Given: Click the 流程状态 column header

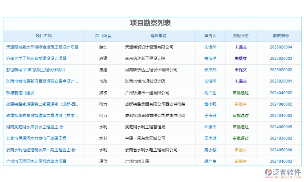Looking at the screenshot, I should (240, 35).
